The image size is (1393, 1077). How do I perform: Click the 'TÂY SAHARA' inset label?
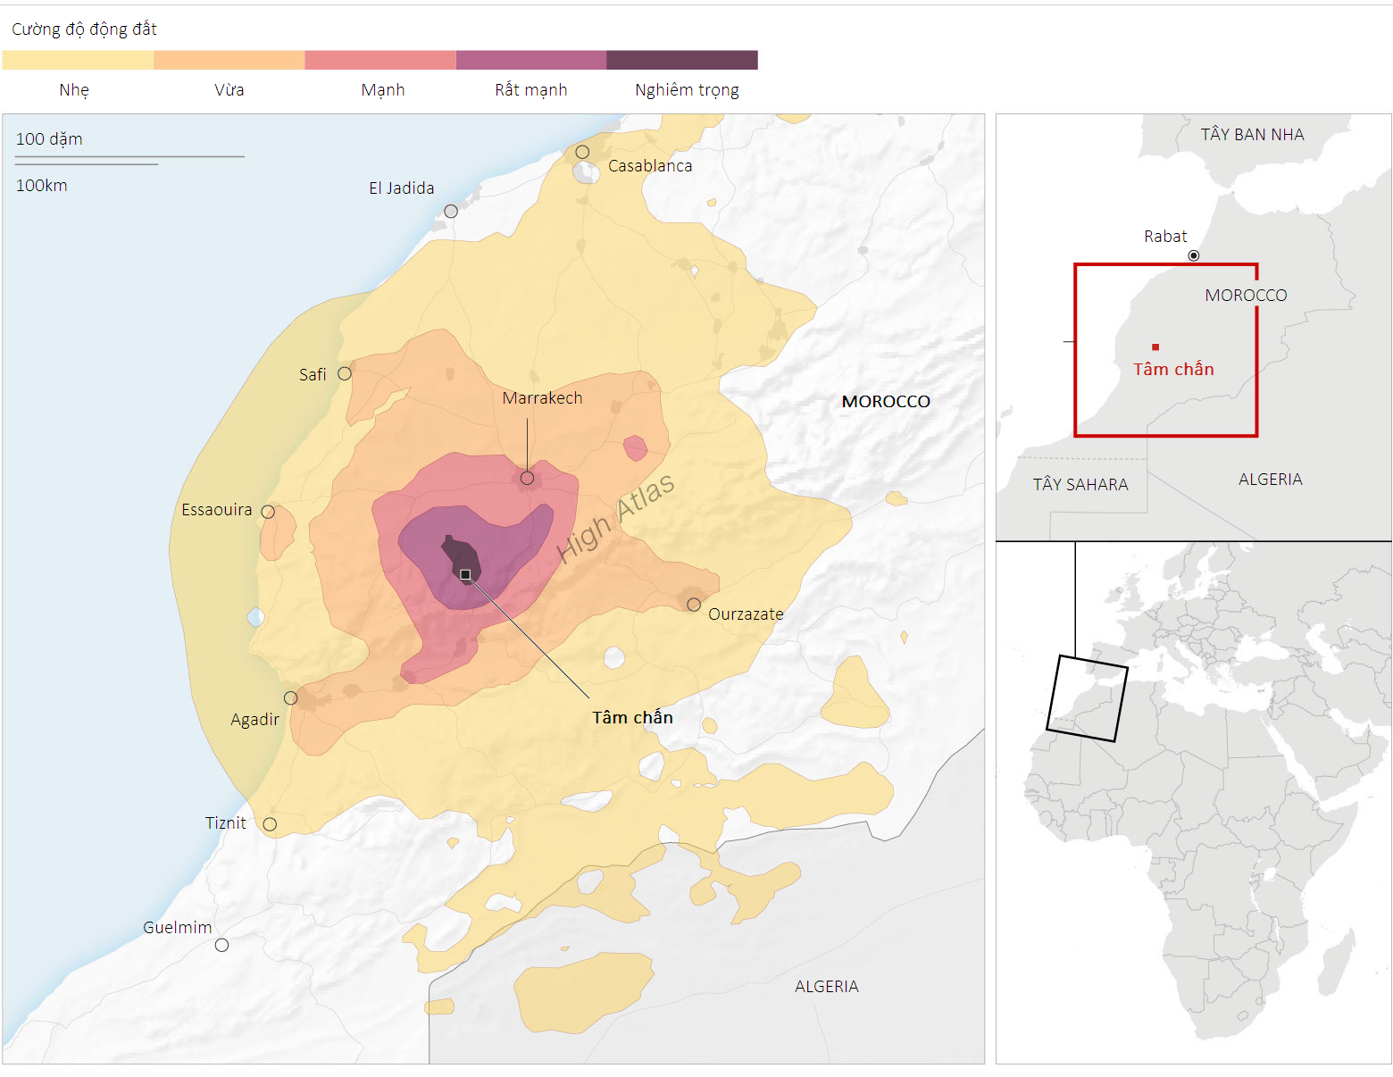[1080, 485]
